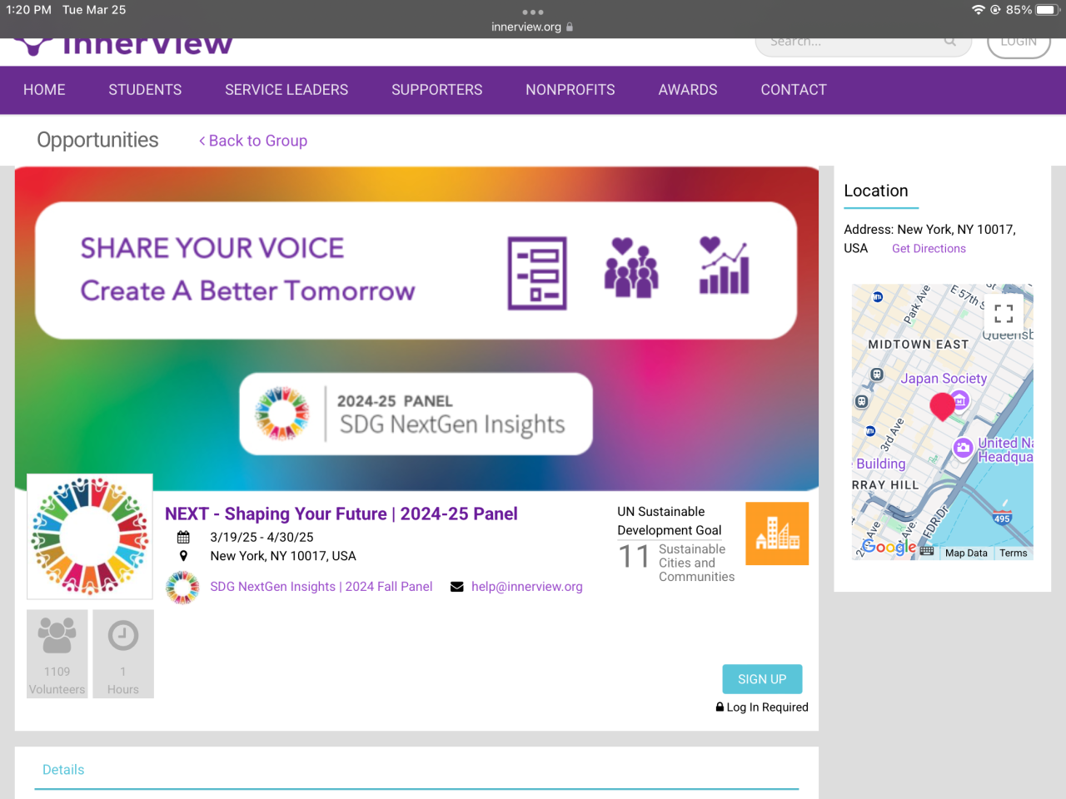
Task: Click the SDG wheel group icon beside Fall Panel
Action: click(x=182, y=588)
